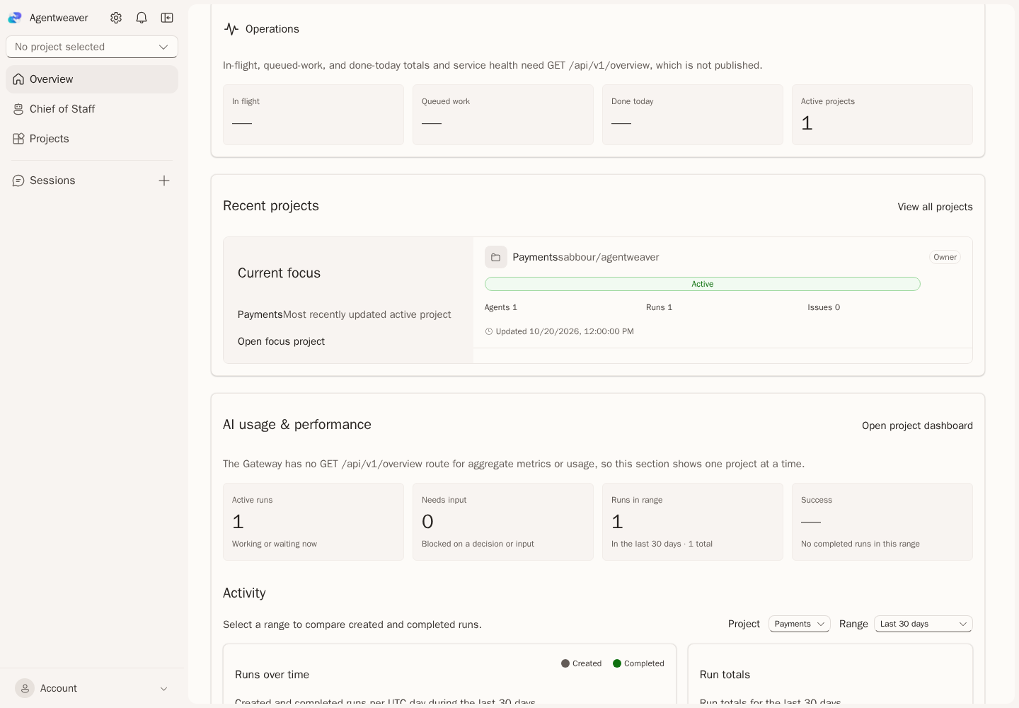Click the Queued work card
The width and height of the screenshot is (1019, 708).
pos(503,115)
